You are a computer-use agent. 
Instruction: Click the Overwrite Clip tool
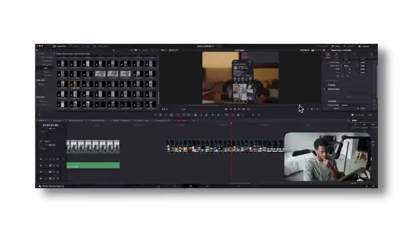pos(183,115)
